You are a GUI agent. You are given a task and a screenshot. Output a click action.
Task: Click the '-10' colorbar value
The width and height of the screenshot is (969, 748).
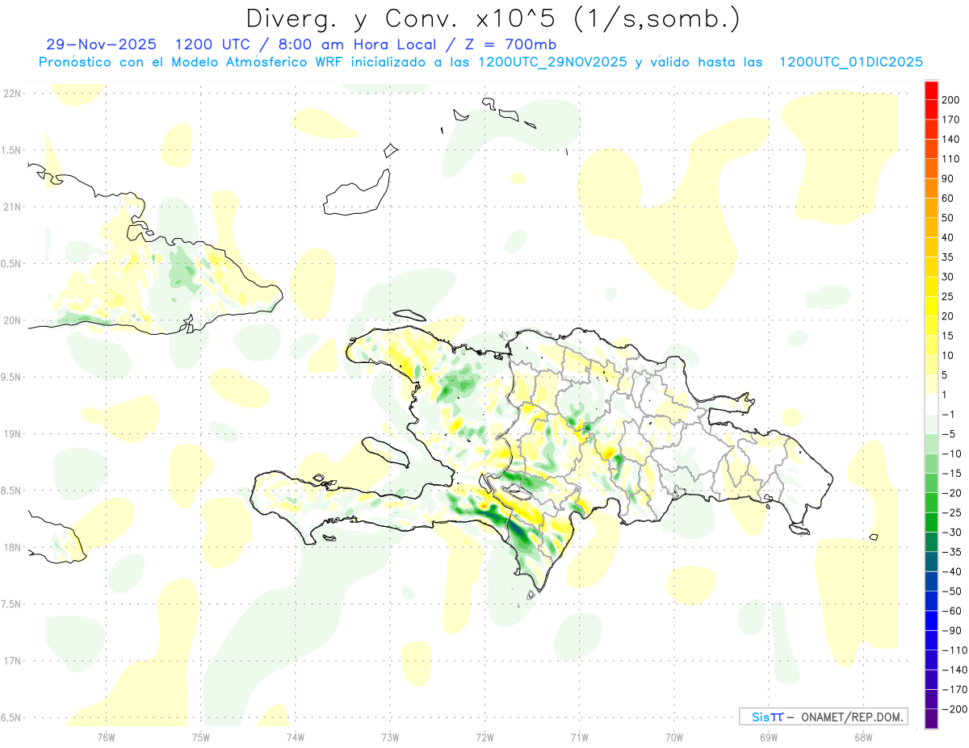954,453
